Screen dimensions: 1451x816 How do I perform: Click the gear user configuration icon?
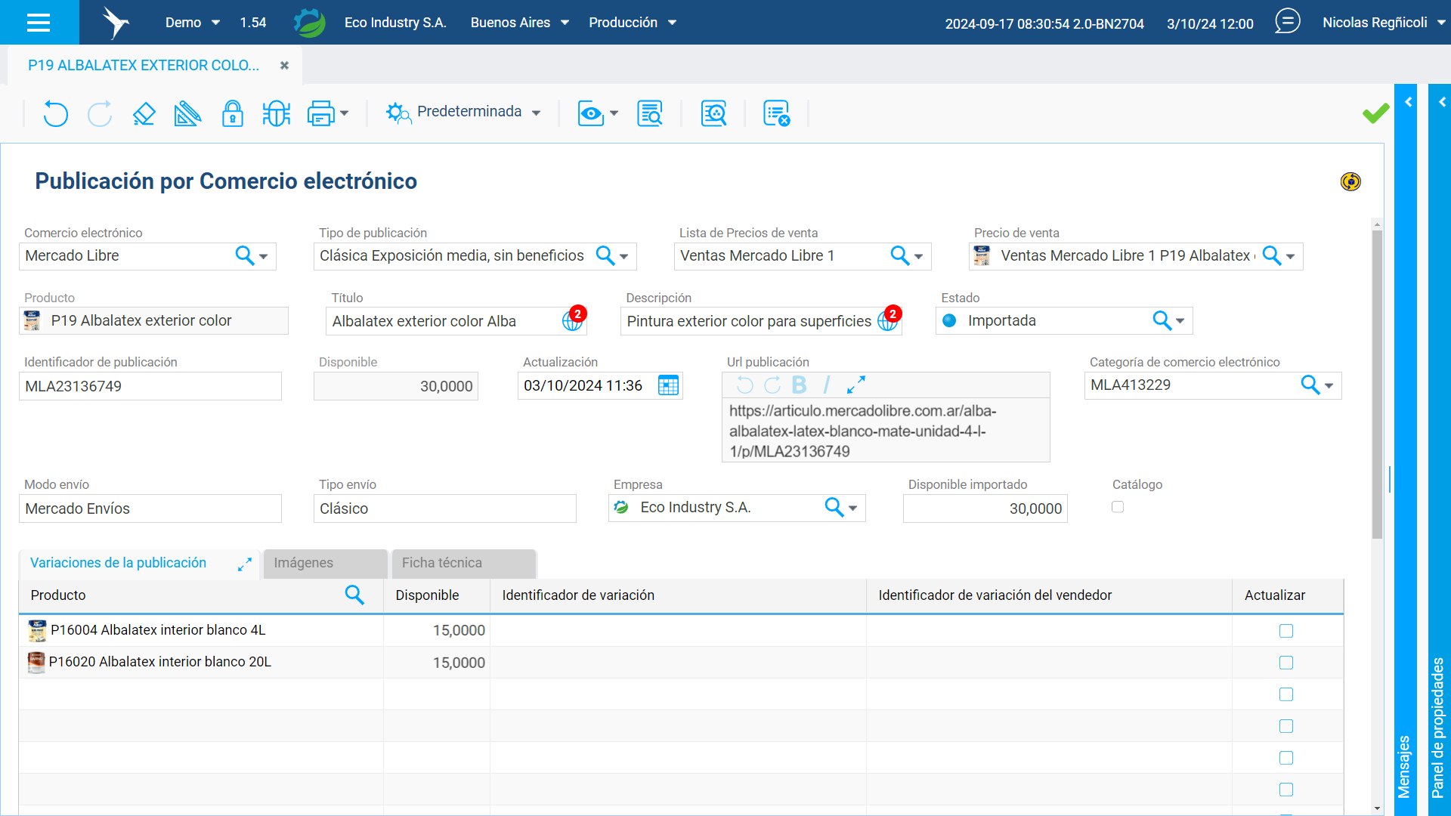(x=398, y=113)
